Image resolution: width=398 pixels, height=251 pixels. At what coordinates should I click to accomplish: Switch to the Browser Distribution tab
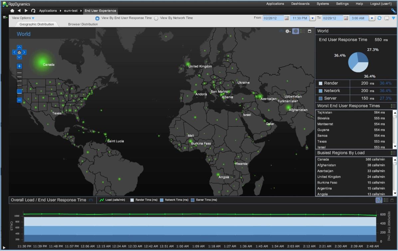pos(83,24)
